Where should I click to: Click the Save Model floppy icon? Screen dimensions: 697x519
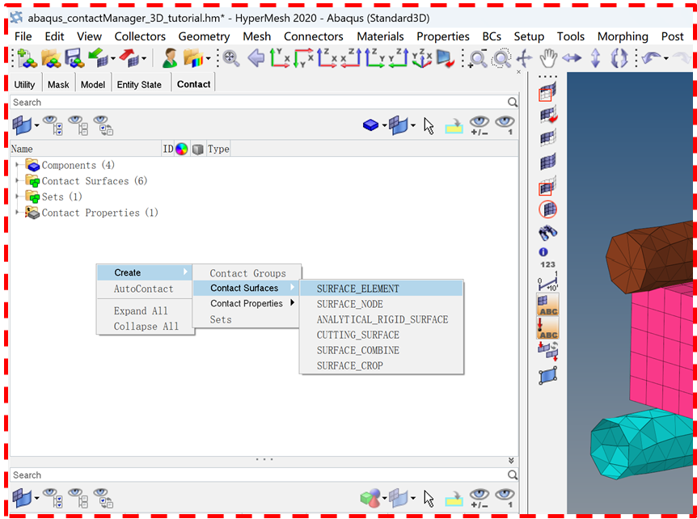74,58
